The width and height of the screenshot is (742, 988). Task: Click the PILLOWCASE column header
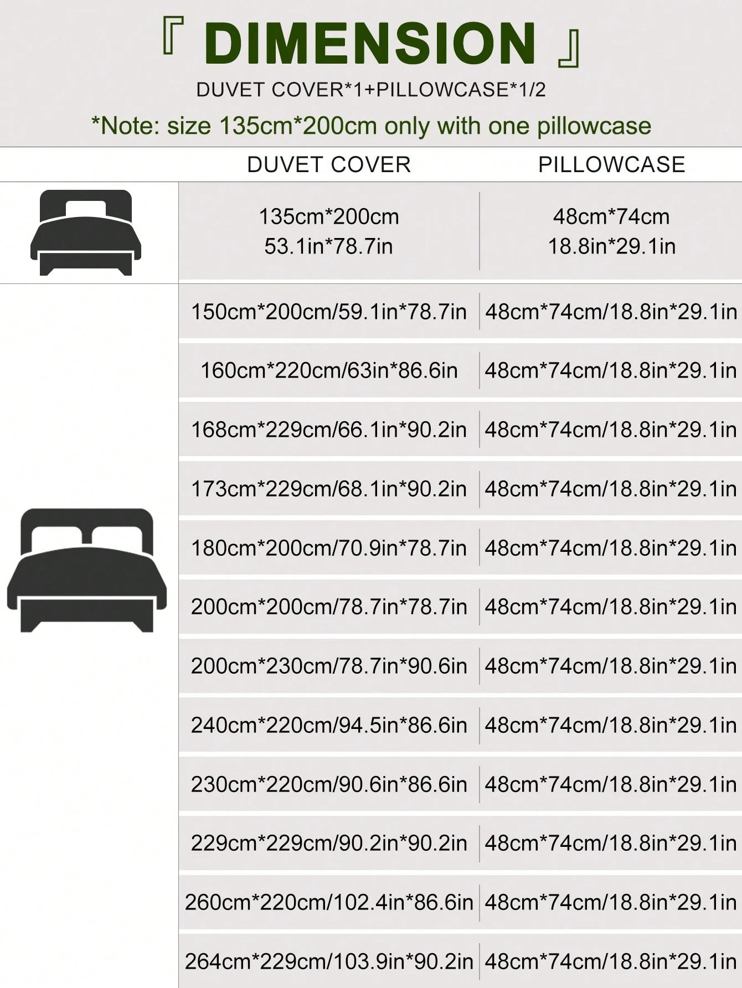[x=612, y=164]
